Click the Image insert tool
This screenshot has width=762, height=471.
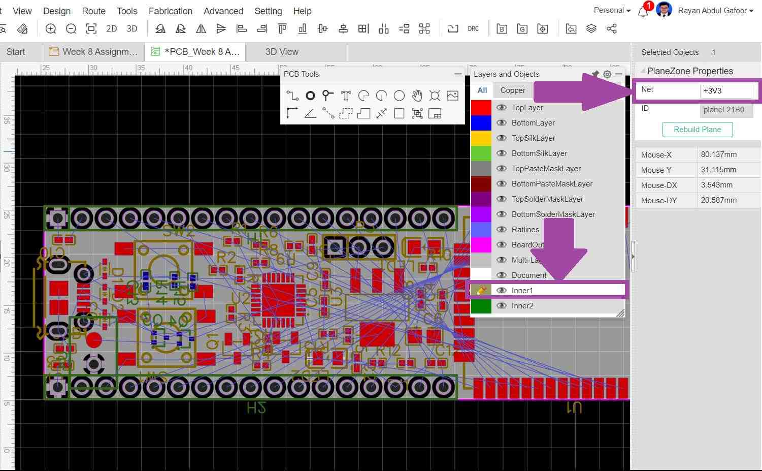(452, 96)
